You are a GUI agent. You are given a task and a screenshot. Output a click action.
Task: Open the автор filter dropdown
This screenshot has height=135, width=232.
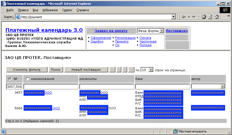point(223,86)
